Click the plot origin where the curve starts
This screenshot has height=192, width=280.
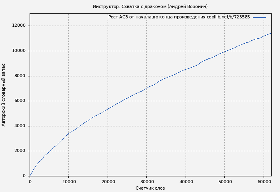30,176
